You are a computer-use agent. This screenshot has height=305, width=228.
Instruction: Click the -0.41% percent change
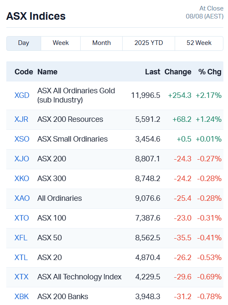tap(210, 238)
